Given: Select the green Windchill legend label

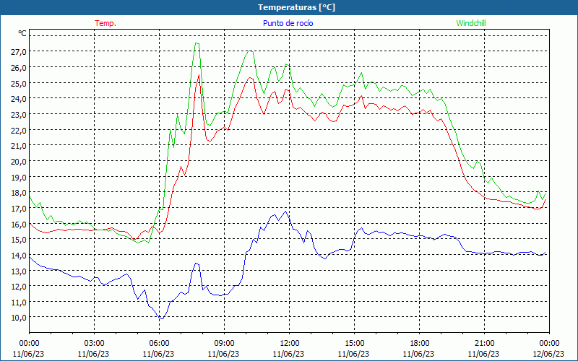Looking at the screenshot, I should click(x=471, y=23).
